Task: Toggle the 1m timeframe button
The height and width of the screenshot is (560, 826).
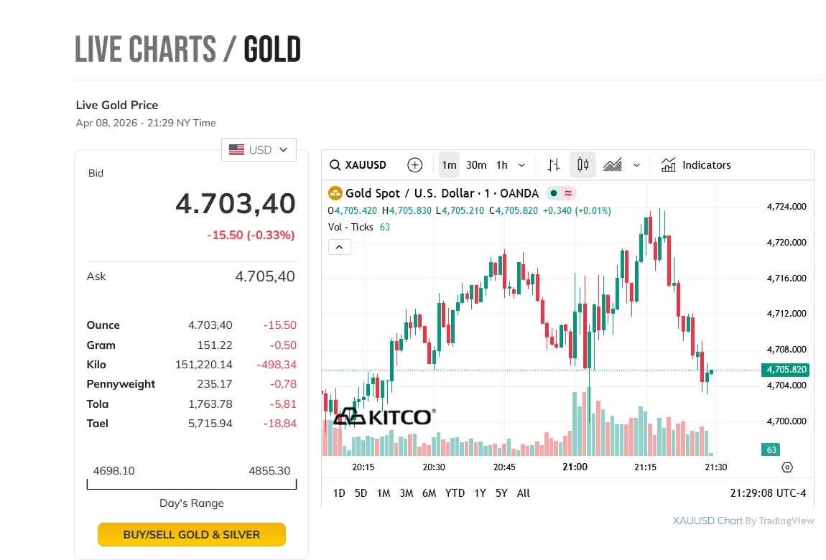Action: click(449, 165)
